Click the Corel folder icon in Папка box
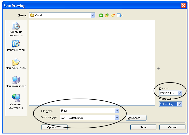The image size is (189, 135). tap(32, 15)
